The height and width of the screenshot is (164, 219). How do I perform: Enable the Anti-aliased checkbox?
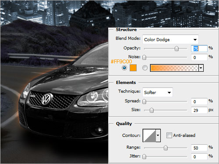point(169,135)
